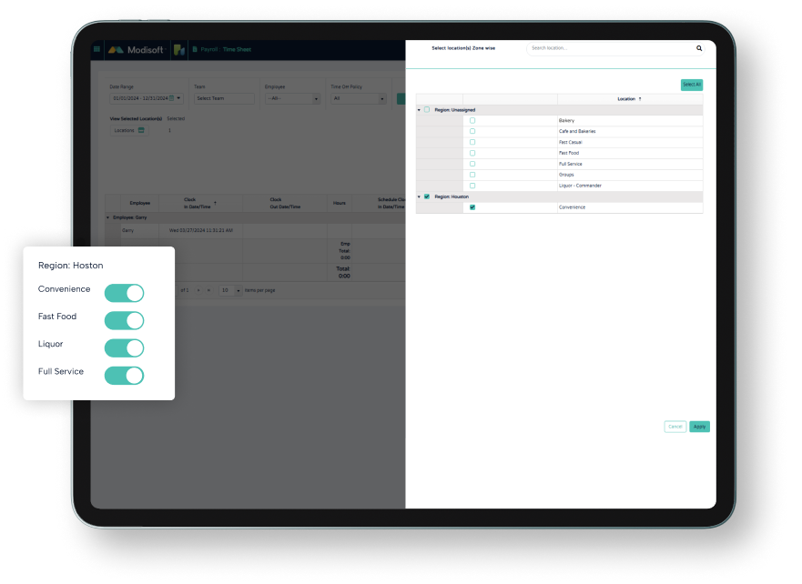The image size is (802, 584).
Task: Open the items per page dropdown
Action: [x=230, y=290]
